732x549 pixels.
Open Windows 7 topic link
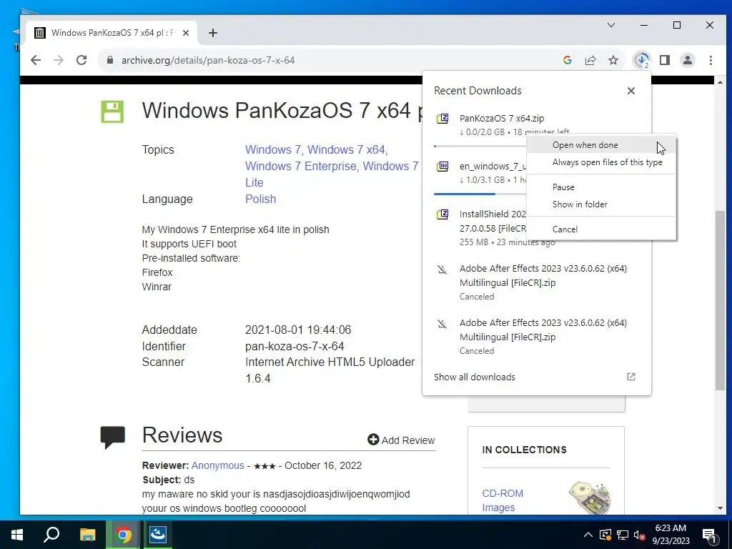pyautogui.click(x=273, y=150)
